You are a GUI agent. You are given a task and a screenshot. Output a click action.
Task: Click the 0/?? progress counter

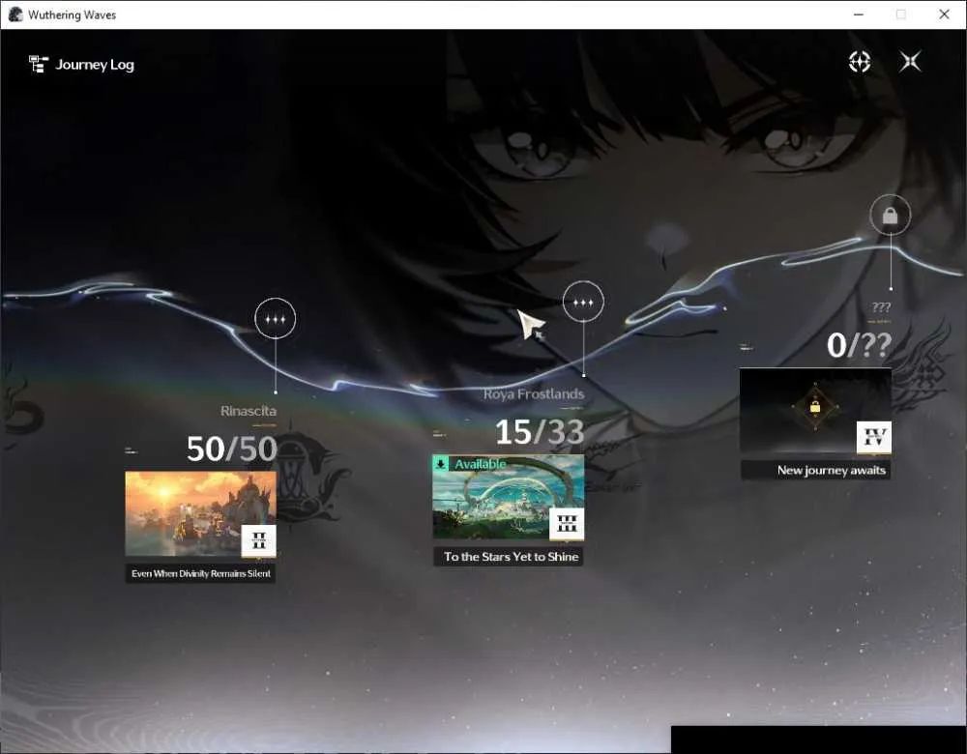coord(859,345)
